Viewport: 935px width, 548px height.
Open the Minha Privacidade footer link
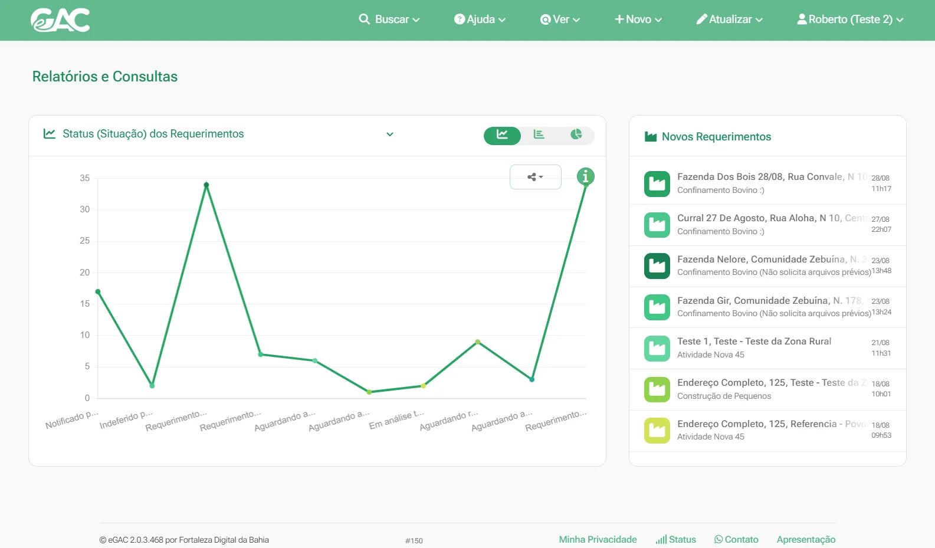(x=598, y=539)
